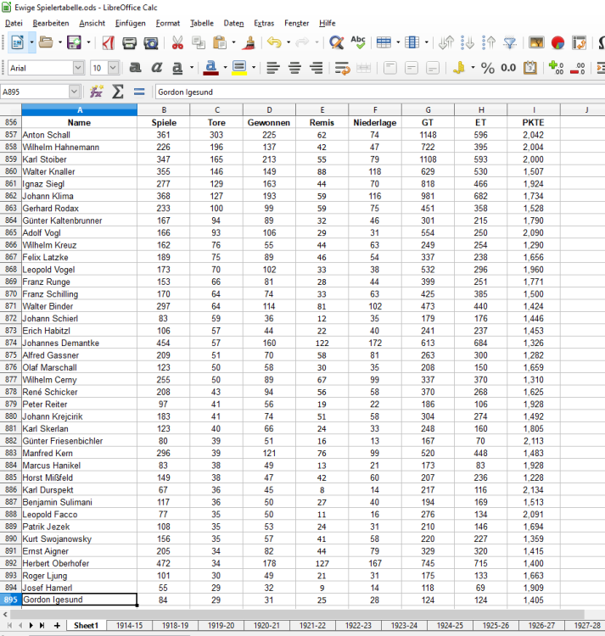The image size is (605, 636).
Task: Format cell as percent
Action: 488,68
